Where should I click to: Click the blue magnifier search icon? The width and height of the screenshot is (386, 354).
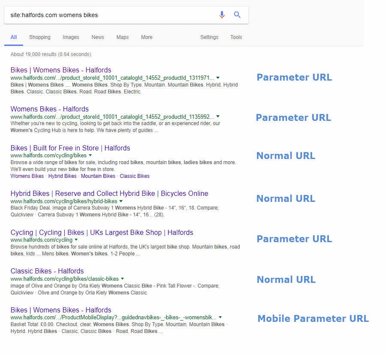[x=237, y=15]
